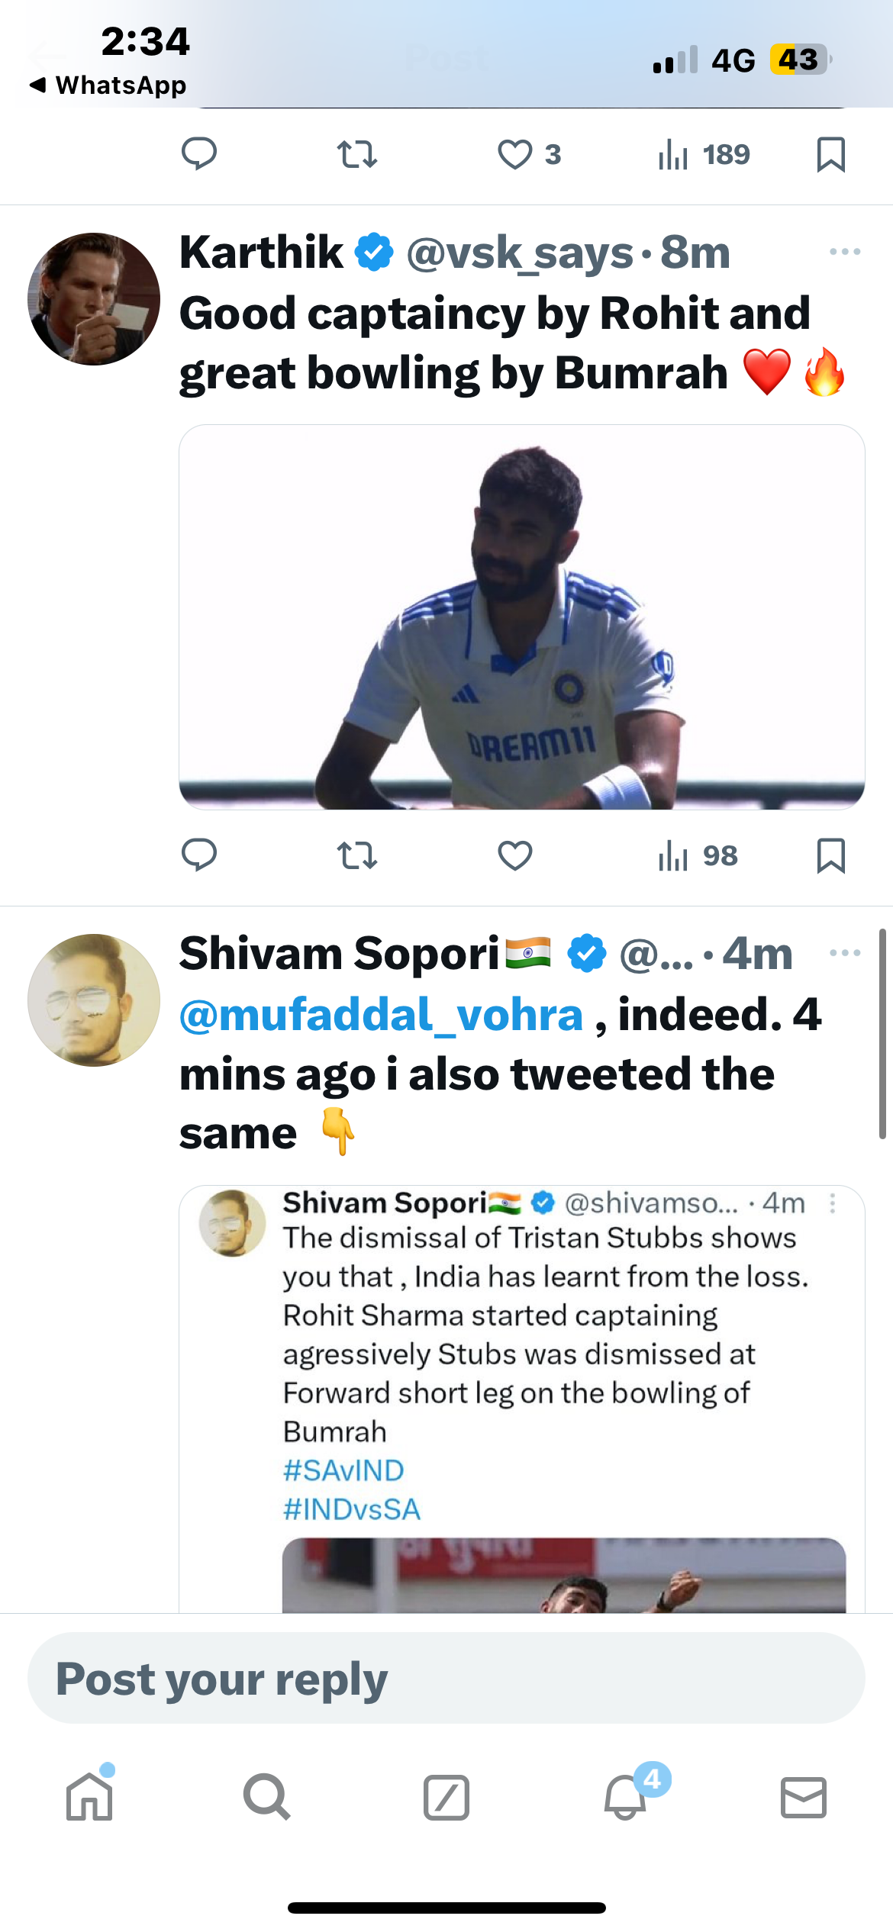893x1932 pixels.
Task: Reply to Karthik's tweet
Action: tap(199, 855)
